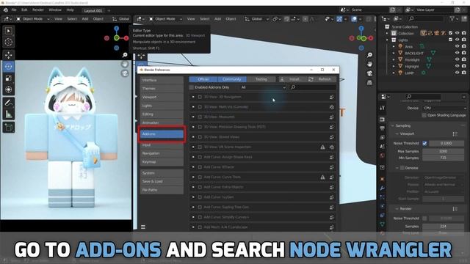Click the Add-ons search field
This screenshot has height=264, width=470.
(312, 87)
